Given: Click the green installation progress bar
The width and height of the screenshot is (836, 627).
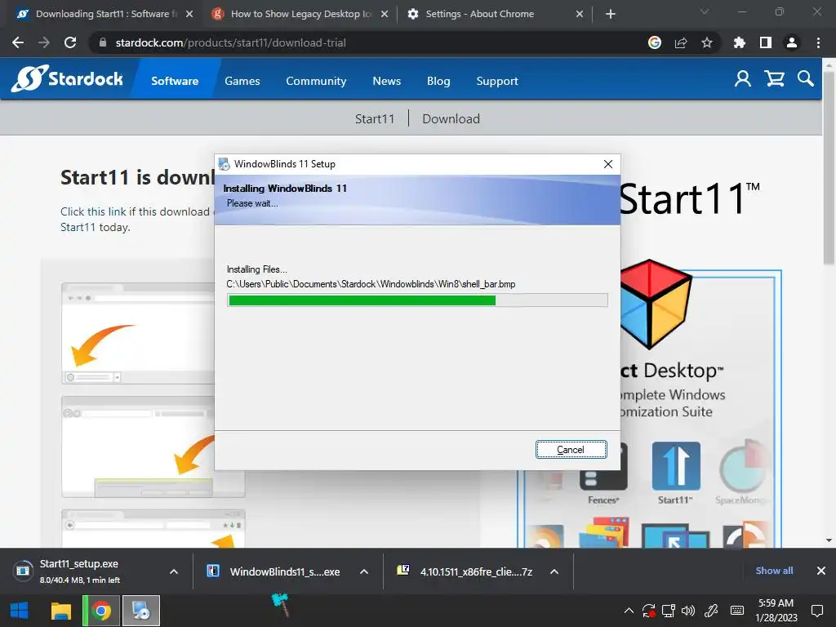Looking at the screenshot, I should [417, 300].
